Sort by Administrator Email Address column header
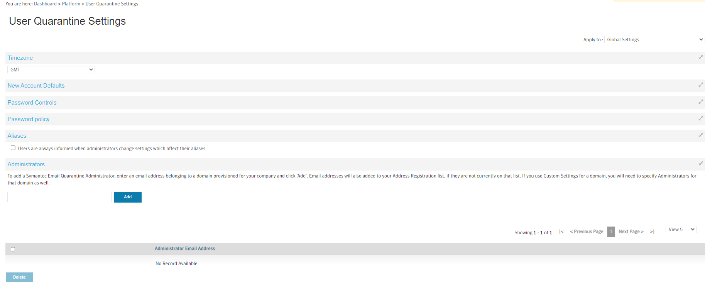The width and height of the screenshot is (705, 284). 185,249
